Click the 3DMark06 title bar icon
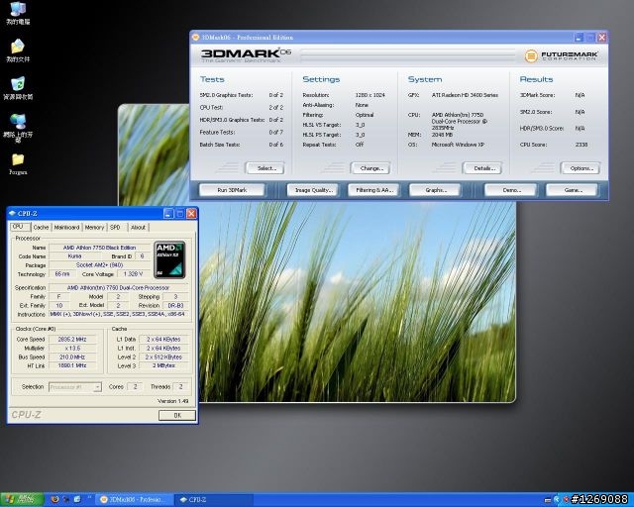The image size is (634, 507). pyautogui.click(x=196, y=38)
